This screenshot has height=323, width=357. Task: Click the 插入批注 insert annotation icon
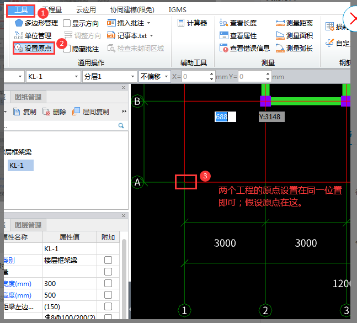point(111,23)
